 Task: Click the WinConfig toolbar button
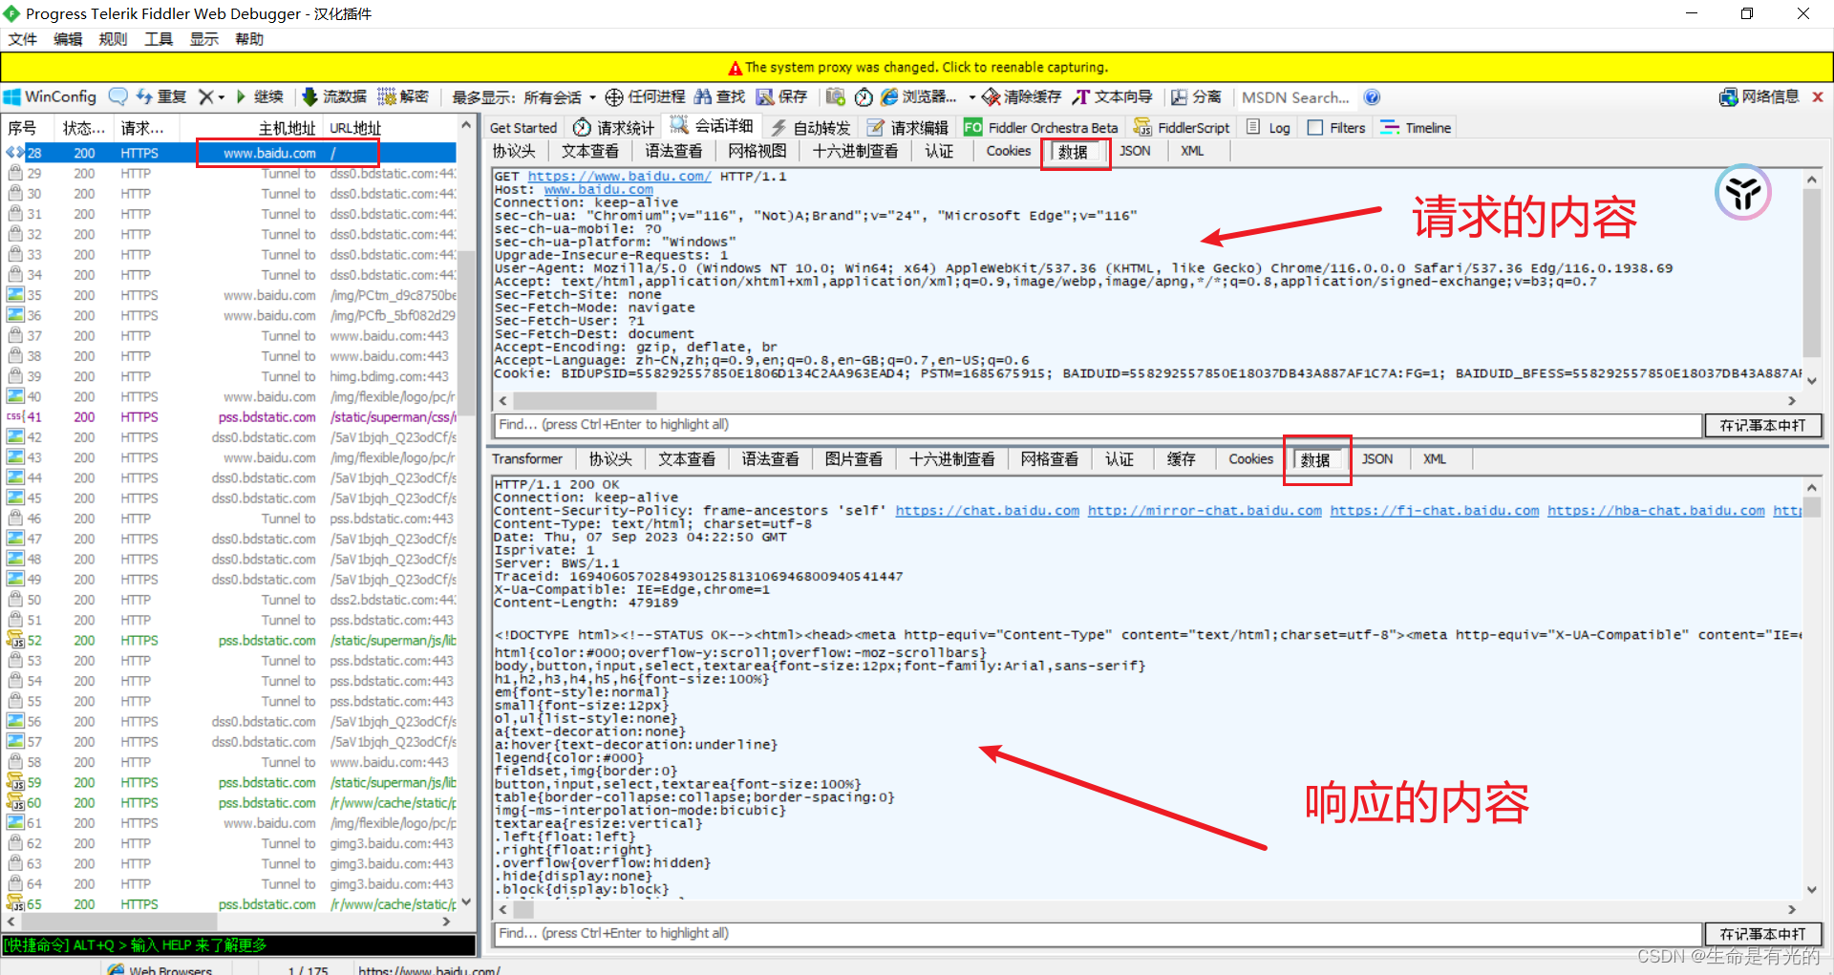click(x=51, y=96)
